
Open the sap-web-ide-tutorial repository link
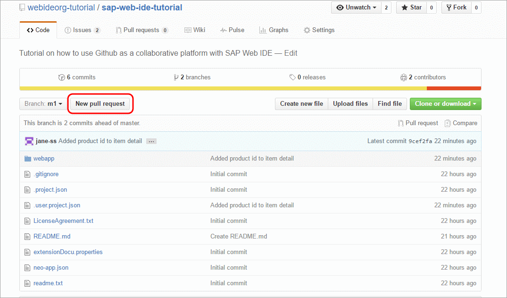142,8
